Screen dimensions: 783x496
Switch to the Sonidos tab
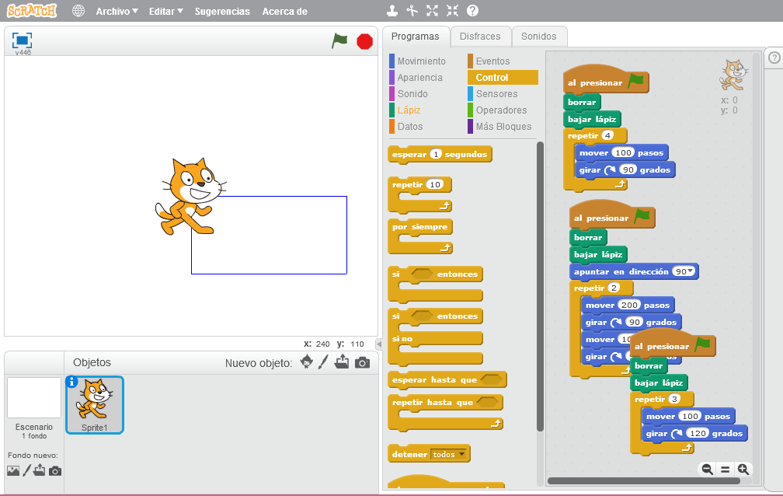(x=539, y=37)
